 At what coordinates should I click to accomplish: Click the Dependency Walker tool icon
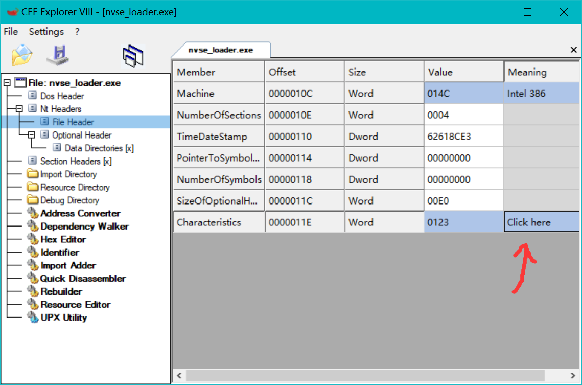click(33, 226)
